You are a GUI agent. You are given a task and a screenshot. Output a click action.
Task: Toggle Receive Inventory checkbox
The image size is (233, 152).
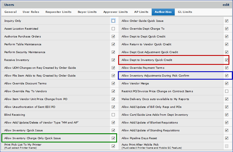point(113,60)
